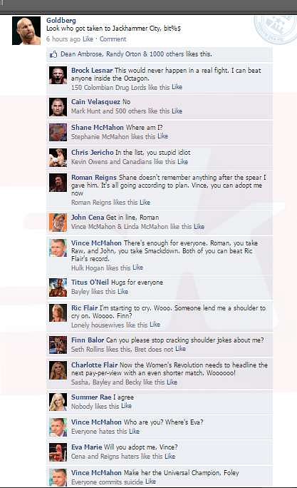This screenshot has height=488, width=297.
Task: Click Goldberg's profile picture
Action: (26, 31)
